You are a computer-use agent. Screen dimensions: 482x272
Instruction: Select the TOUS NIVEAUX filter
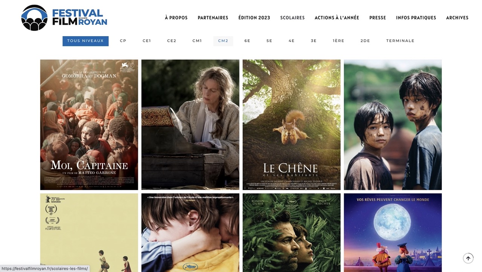85,41
